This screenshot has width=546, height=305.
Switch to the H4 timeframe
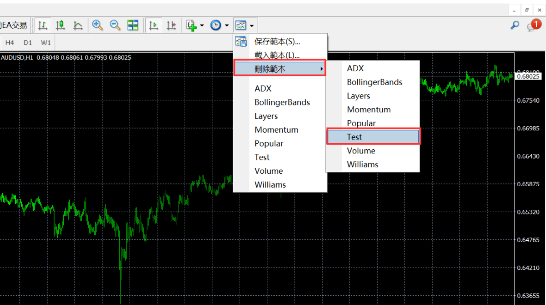[x=10, y=43]
